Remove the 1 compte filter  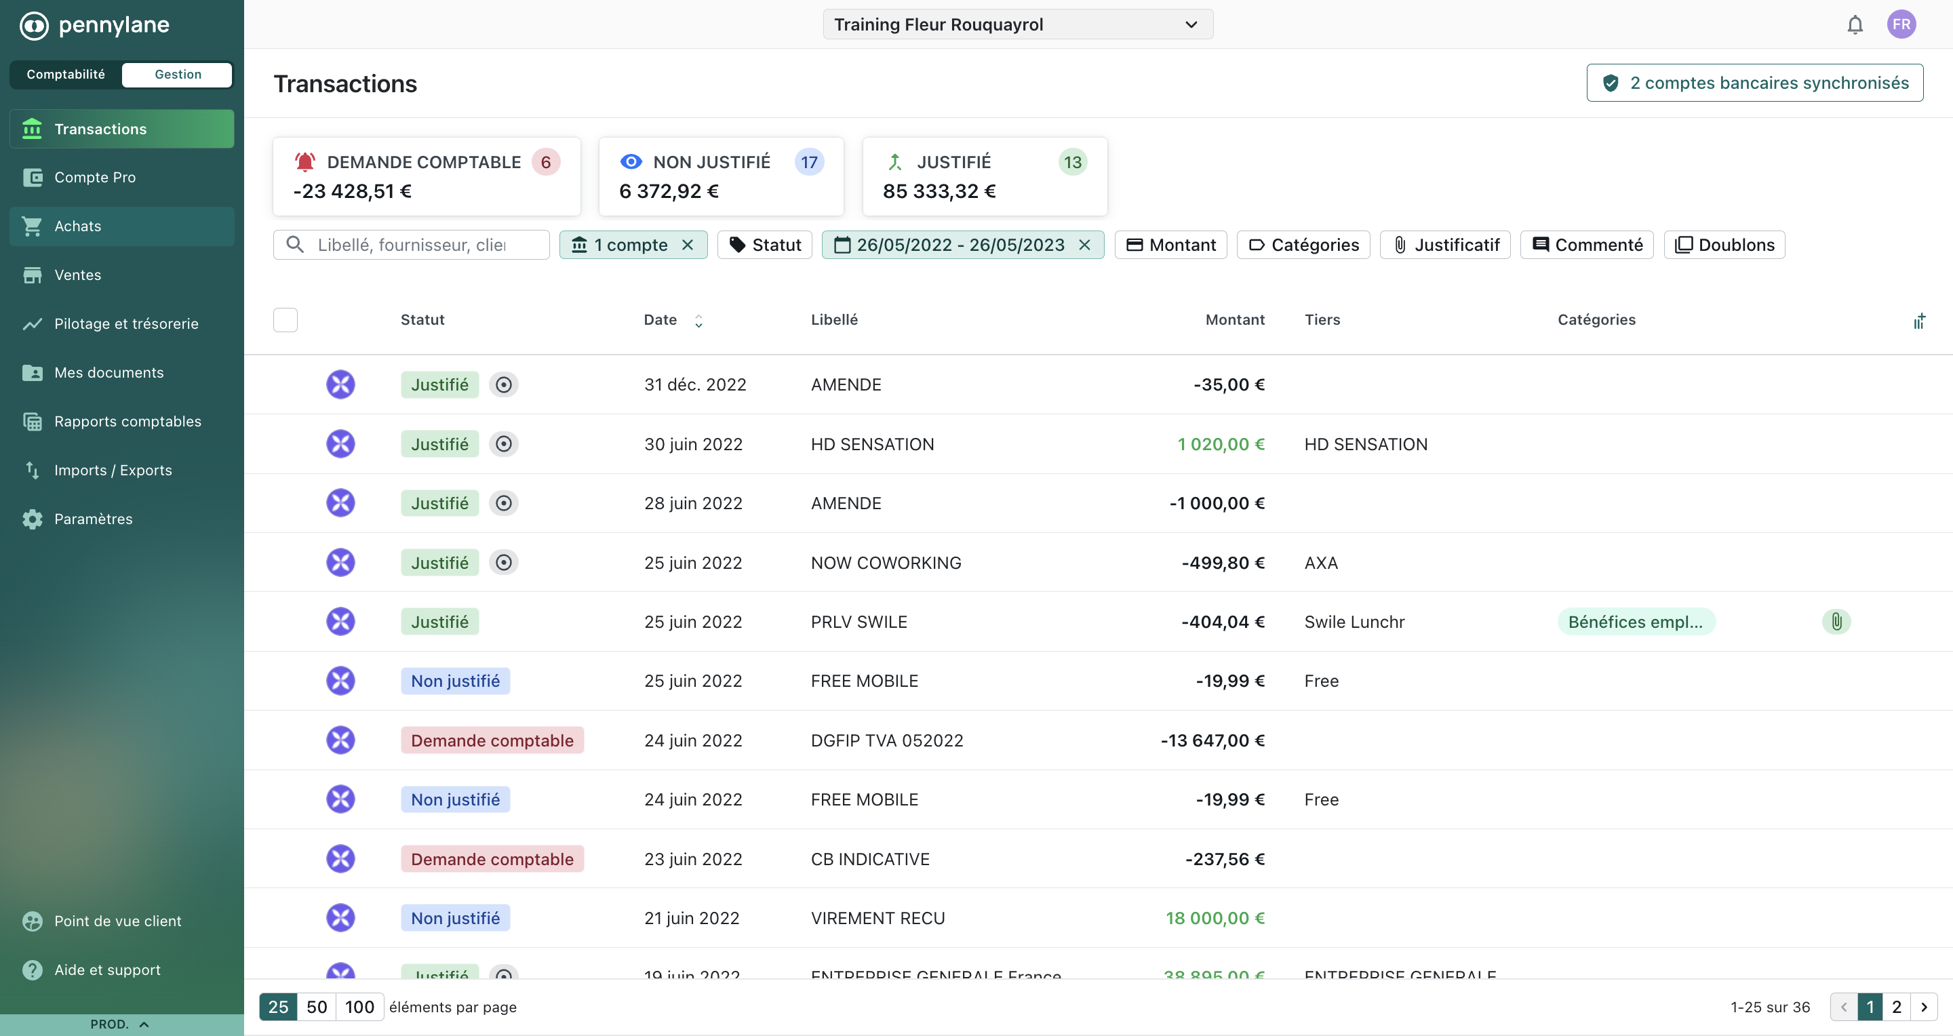click(688, 245)
